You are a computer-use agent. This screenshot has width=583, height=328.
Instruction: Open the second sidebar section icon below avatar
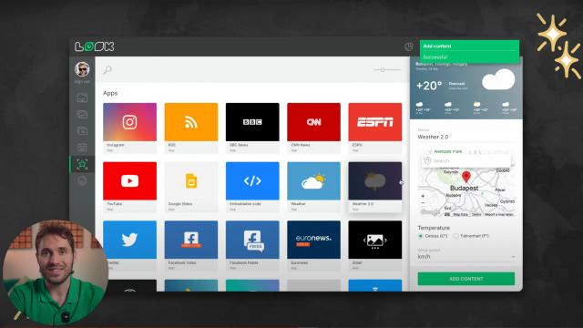pyautogui.click(x=82, y=114)
